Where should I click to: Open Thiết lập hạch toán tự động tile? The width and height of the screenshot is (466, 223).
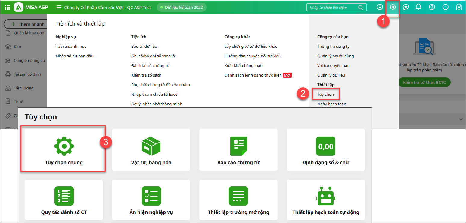tap(325, 200)
